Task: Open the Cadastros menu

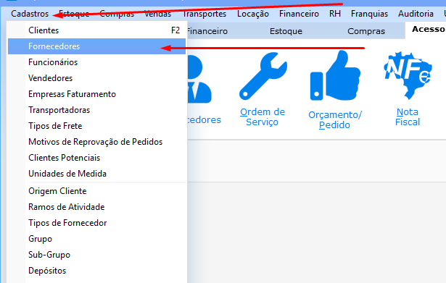Action: [30, 14]
